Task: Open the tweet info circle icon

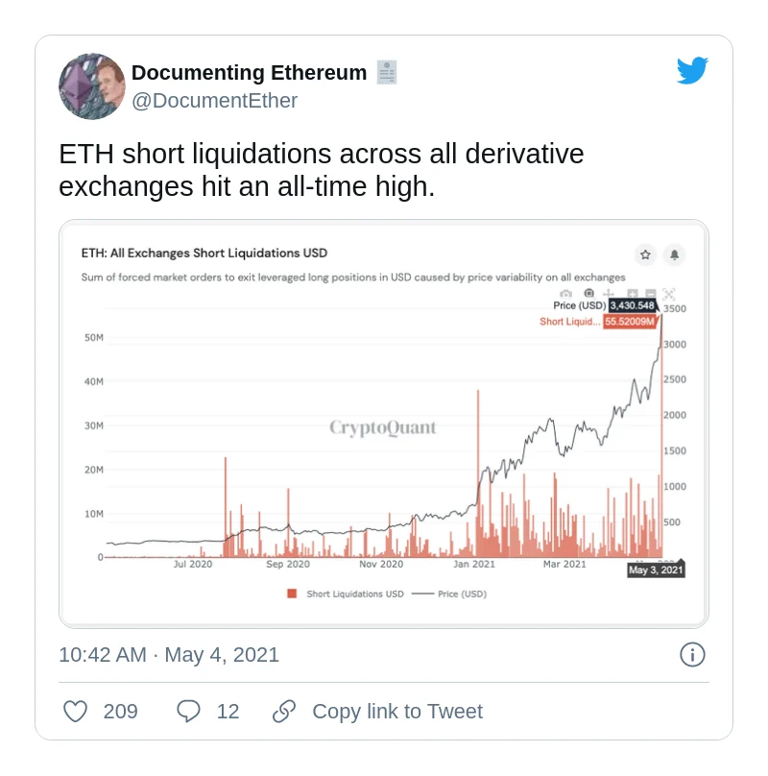Action: pyautogui.click(x=692, y=655)
